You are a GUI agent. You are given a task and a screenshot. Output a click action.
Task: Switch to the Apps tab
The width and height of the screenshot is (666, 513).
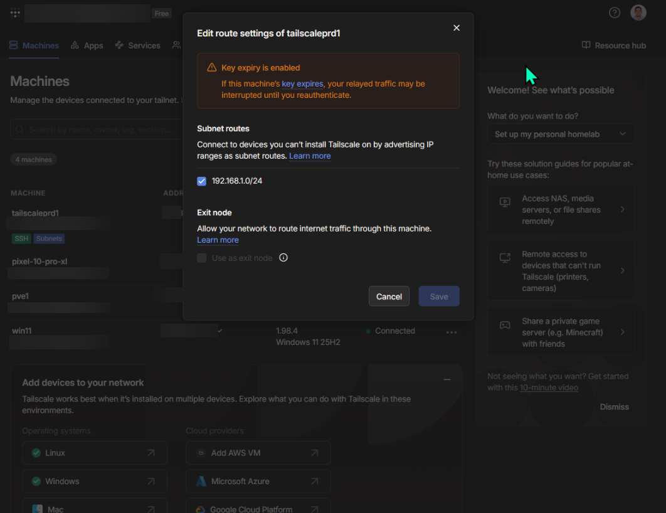(x=87, y=45)
